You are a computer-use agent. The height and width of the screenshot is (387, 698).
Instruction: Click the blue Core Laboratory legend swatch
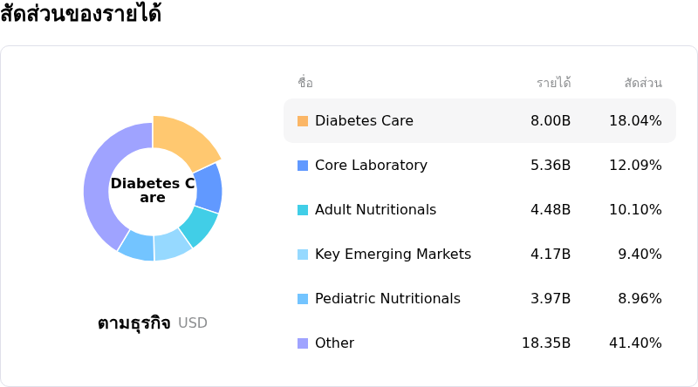coord(303,166)
